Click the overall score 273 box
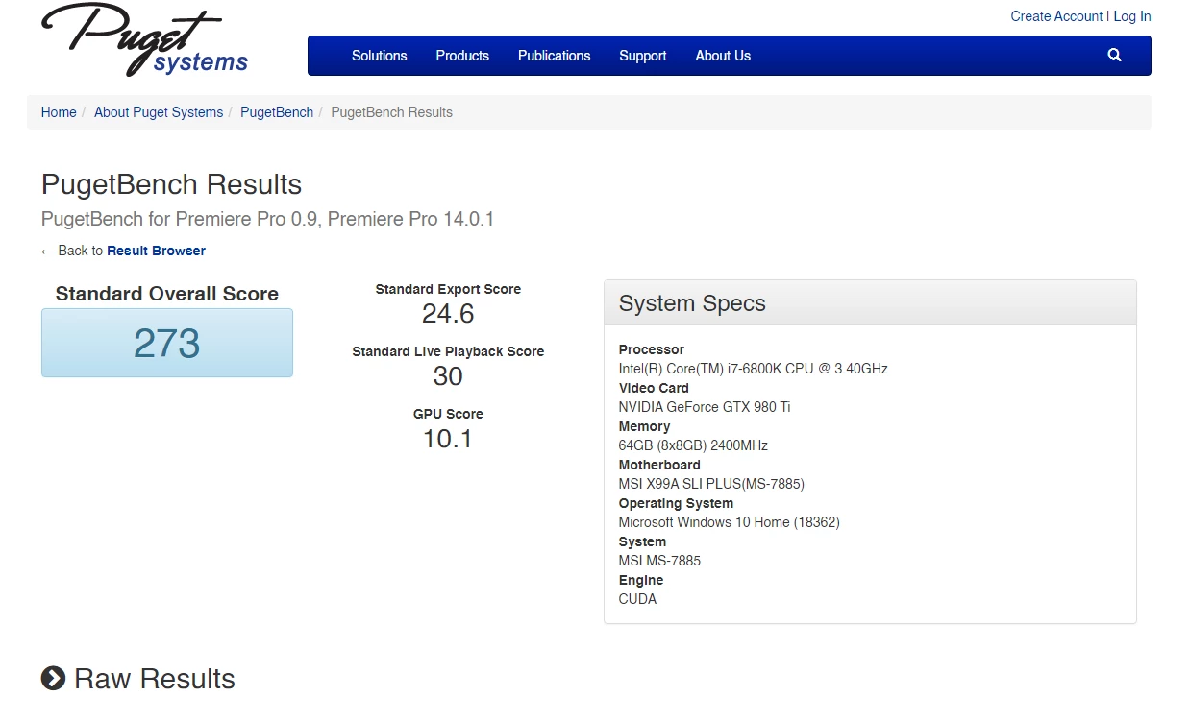This screenshot has height=721, width=1190. (x=167, y=343)
